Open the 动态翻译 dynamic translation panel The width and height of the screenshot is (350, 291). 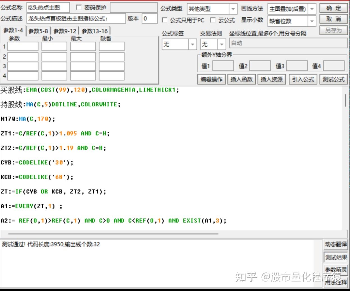click(x=336, y=244)
